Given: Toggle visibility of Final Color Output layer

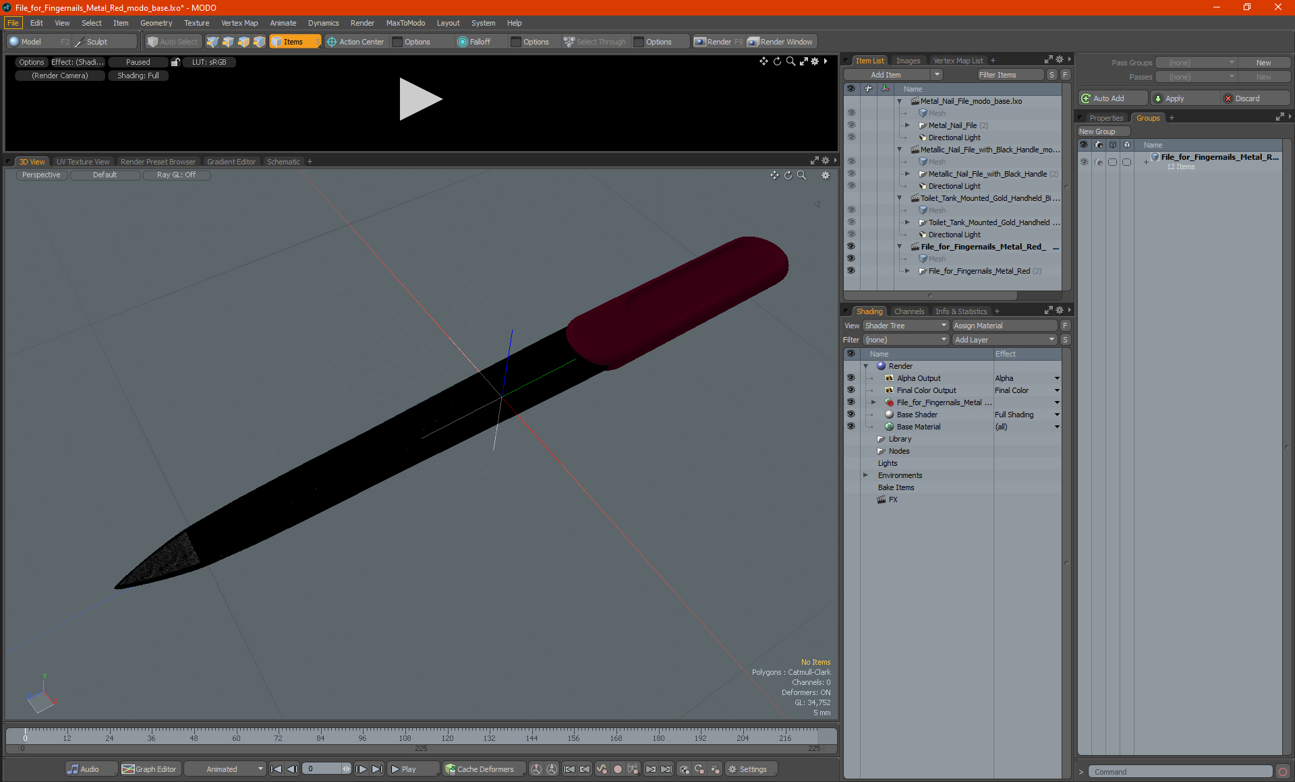Looking at the screenshot, I should (x=851, y=390).
